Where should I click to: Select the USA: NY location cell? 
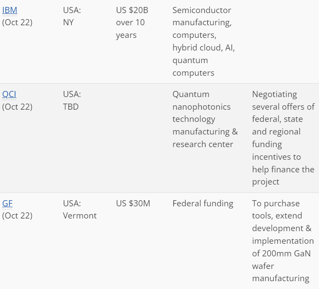pyautogui.click(x=72, y=16)
